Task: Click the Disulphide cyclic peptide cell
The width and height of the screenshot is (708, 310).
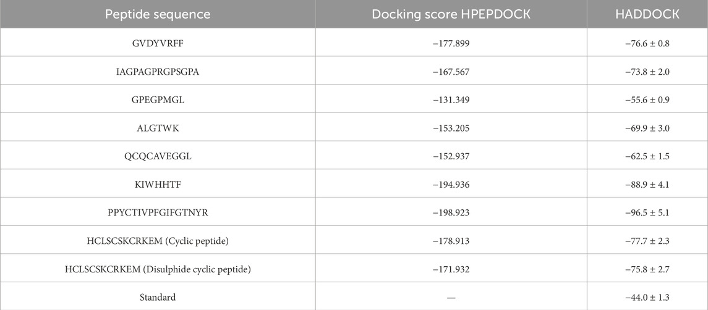Action: pos(158,269)
